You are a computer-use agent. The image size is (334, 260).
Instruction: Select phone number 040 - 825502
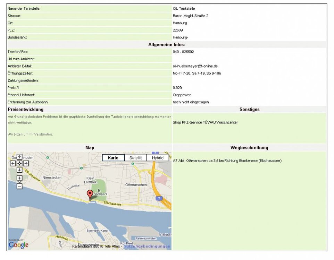pyautogui.click(x=183, y=52)
